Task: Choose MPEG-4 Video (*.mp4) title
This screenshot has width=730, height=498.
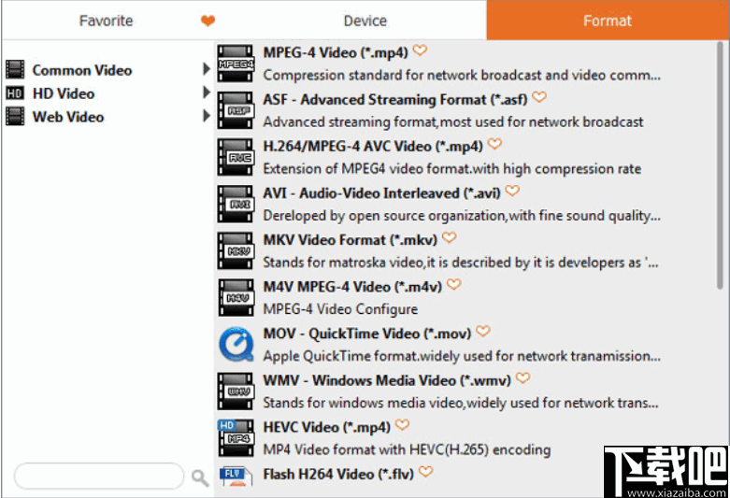Action: point(336,52)
